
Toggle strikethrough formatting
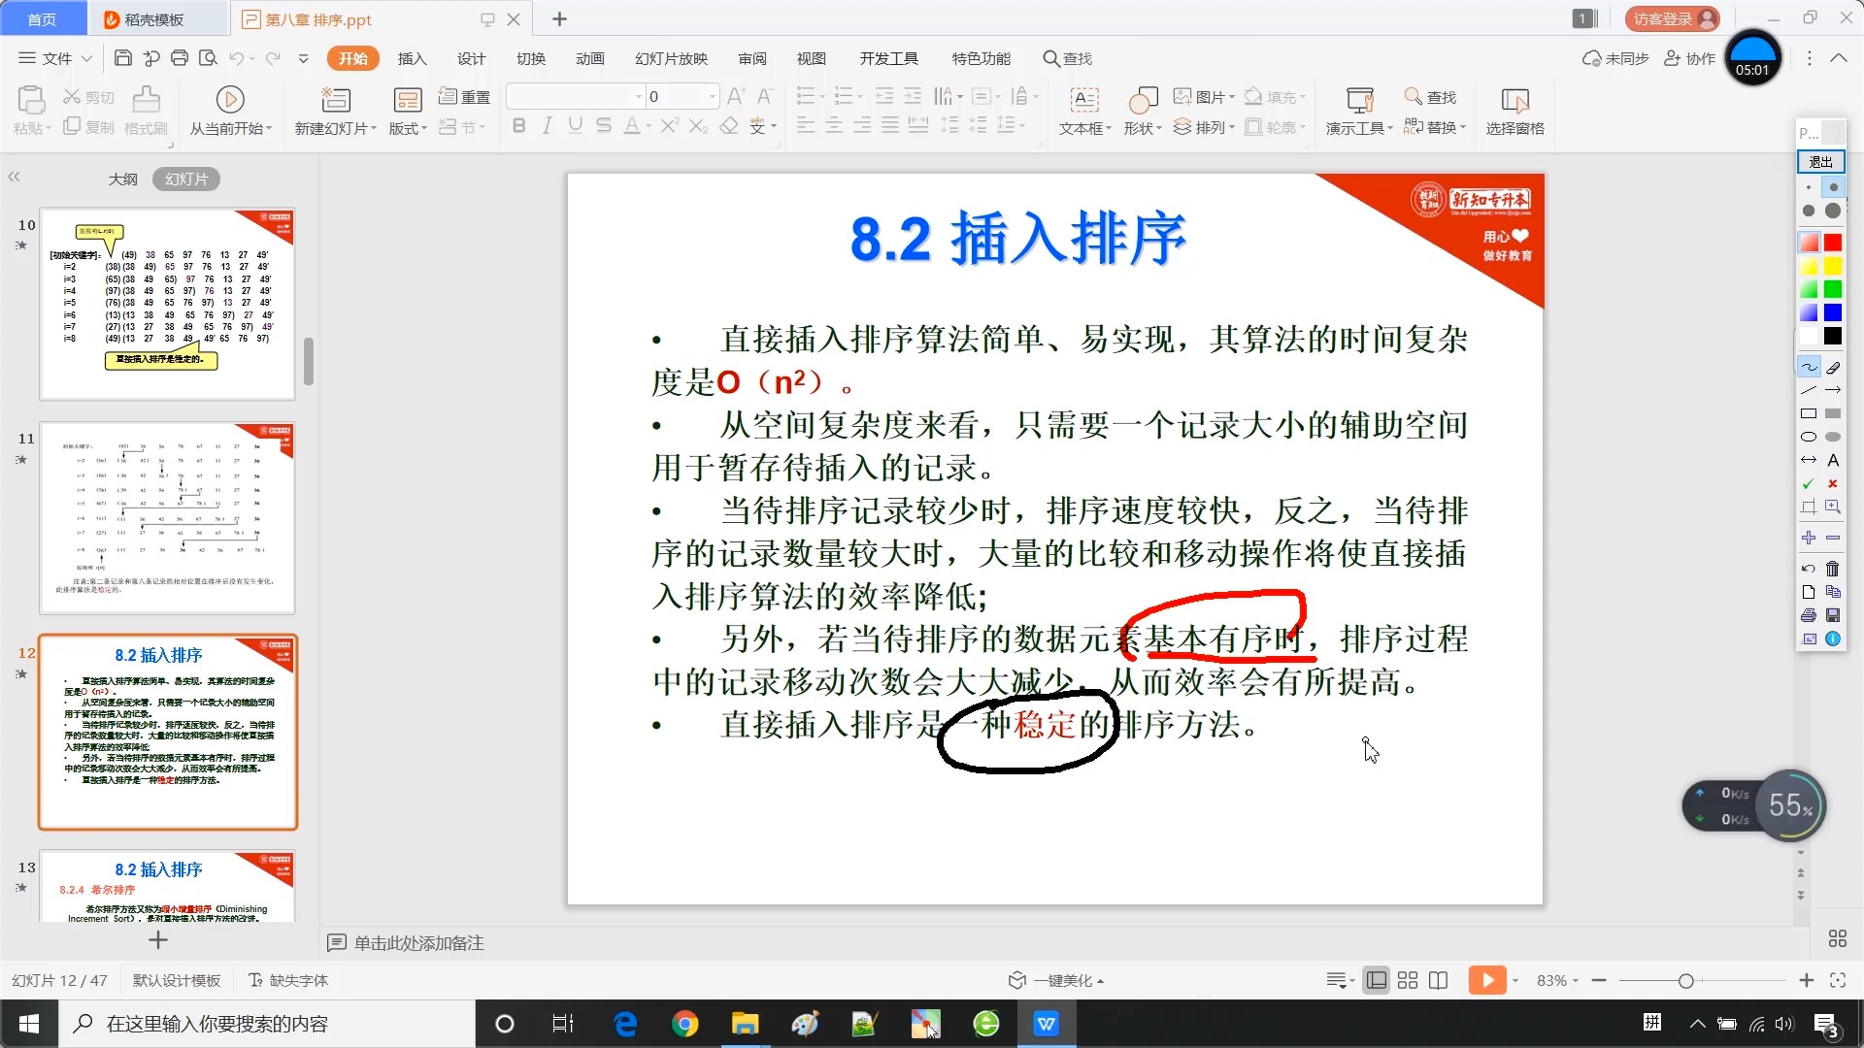coord(604,126)
